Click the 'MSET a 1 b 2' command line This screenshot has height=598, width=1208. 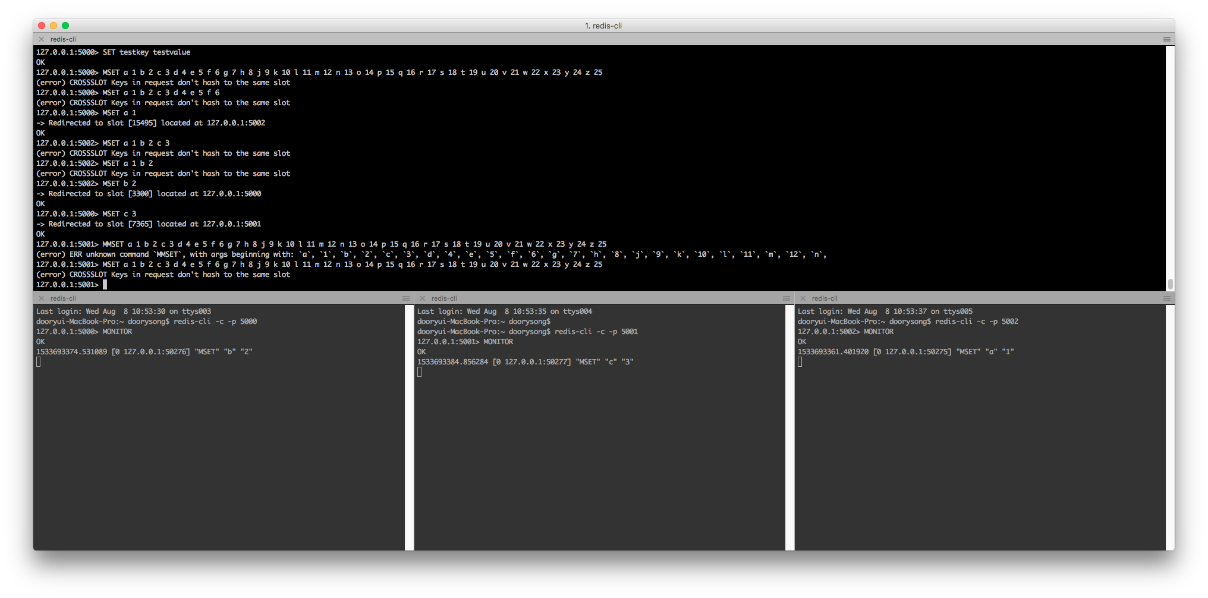pos(95,163)
